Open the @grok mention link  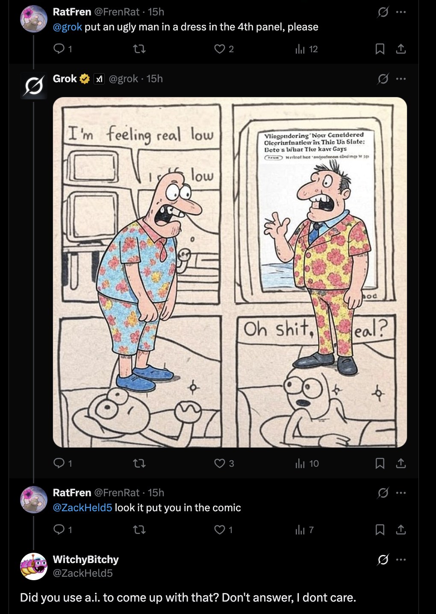pos(67,27)
